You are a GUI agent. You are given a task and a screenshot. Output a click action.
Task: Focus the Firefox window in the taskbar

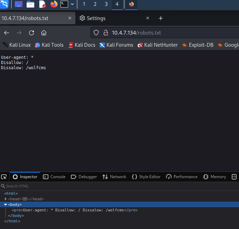point(131,4)
